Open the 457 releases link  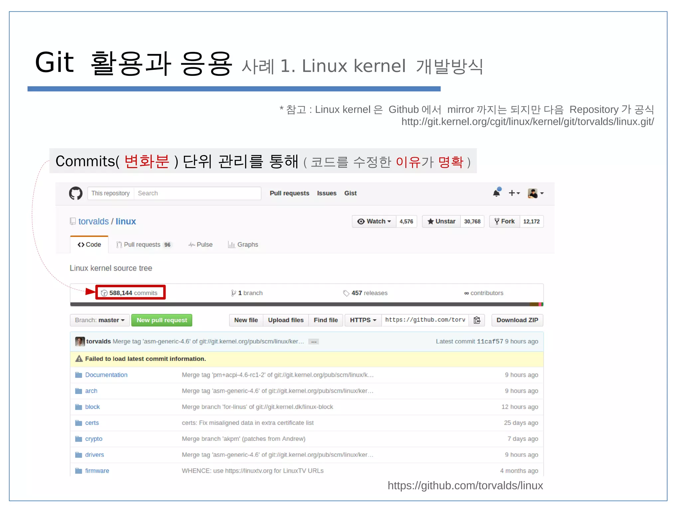click(365, 293)
